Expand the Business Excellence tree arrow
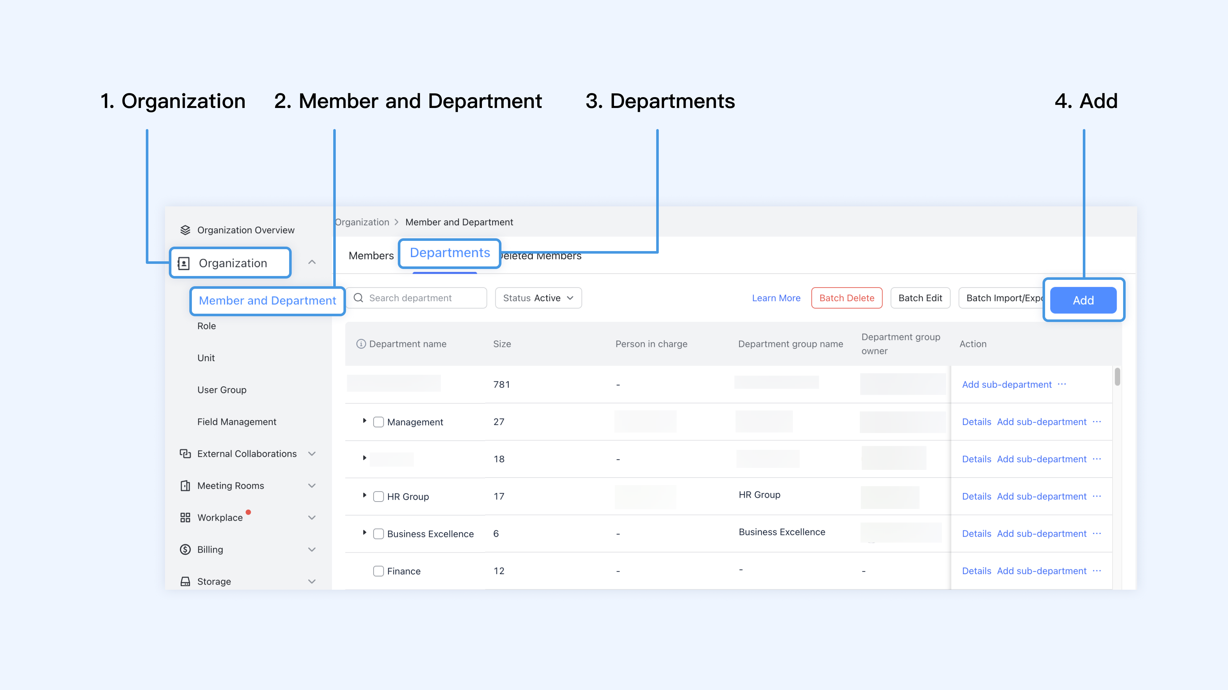This screenshot has height=690, width=1228. pyautogui.click(x=365, y=533)
